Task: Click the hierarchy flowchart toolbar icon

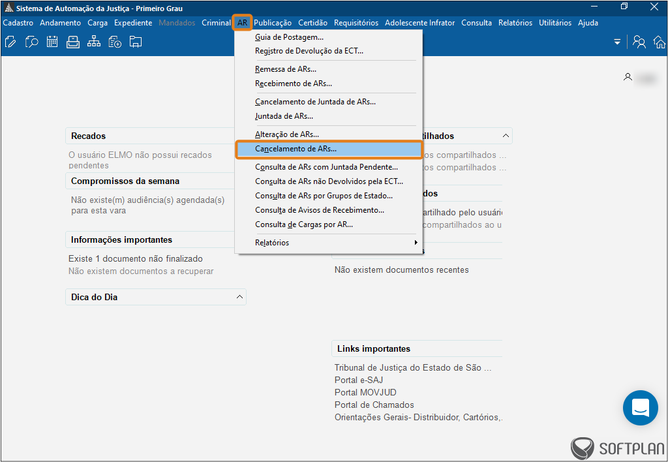Action: [x=94, y=42]
